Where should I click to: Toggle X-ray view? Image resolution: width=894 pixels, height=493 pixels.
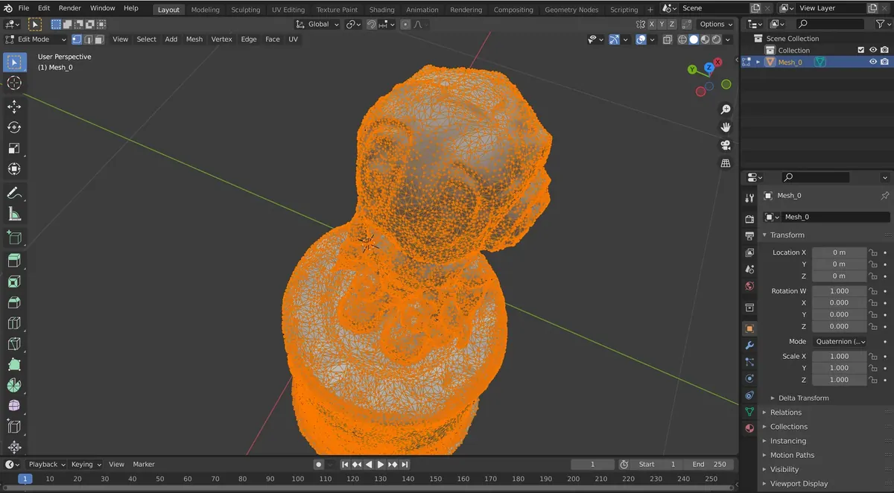667,39
